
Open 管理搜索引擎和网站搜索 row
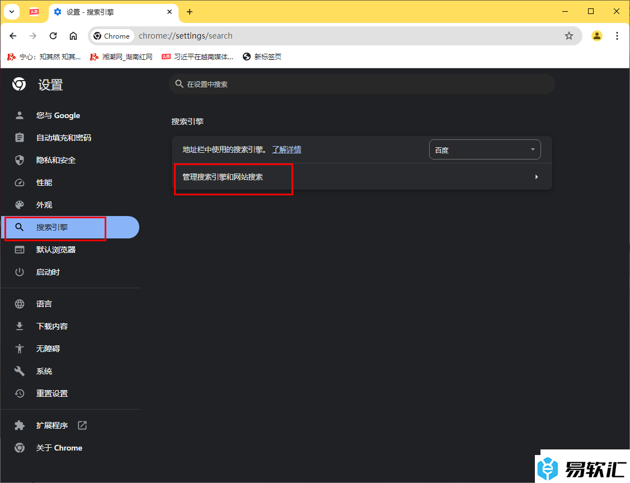tap(362, 177)
